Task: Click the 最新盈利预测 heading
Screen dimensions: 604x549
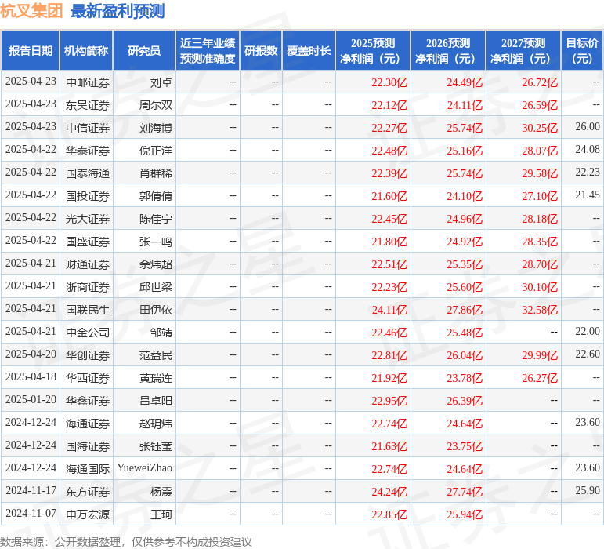Action: coord(118,11)
